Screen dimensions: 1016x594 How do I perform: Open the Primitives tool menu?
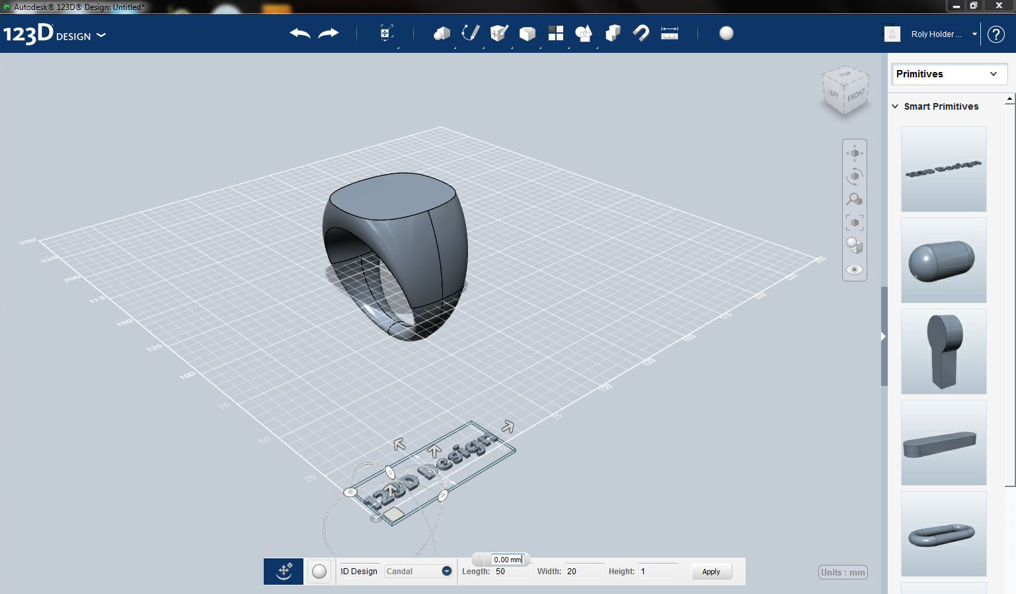coord(442,33)
